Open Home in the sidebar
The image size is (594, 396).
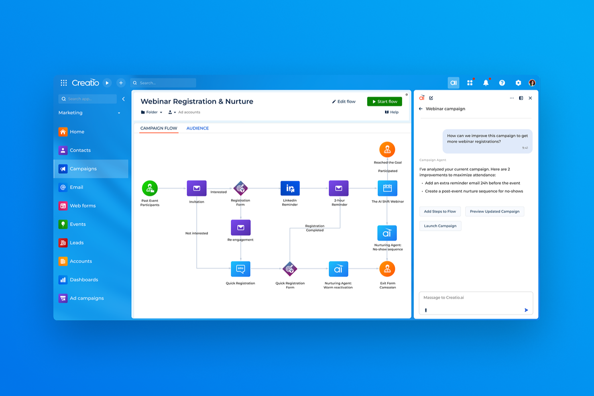91,132
